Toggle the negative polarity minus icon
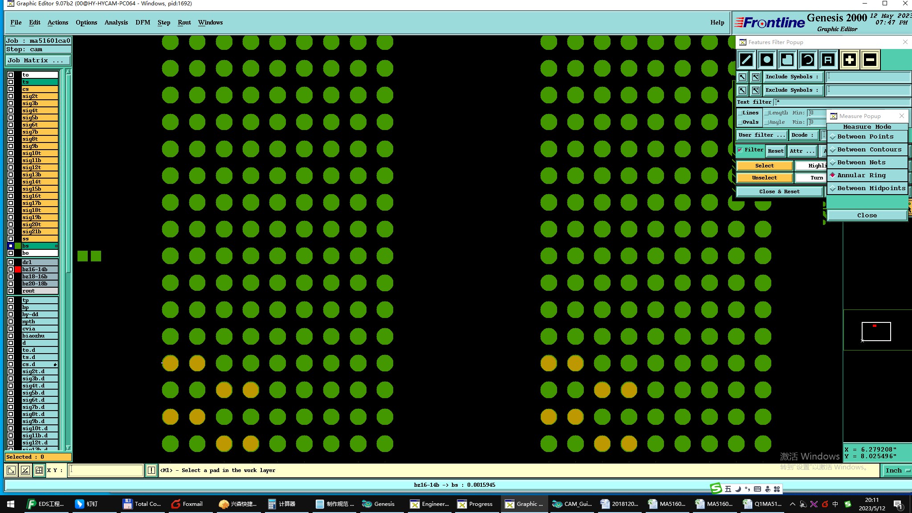The image size is (912, 513). 870,60
